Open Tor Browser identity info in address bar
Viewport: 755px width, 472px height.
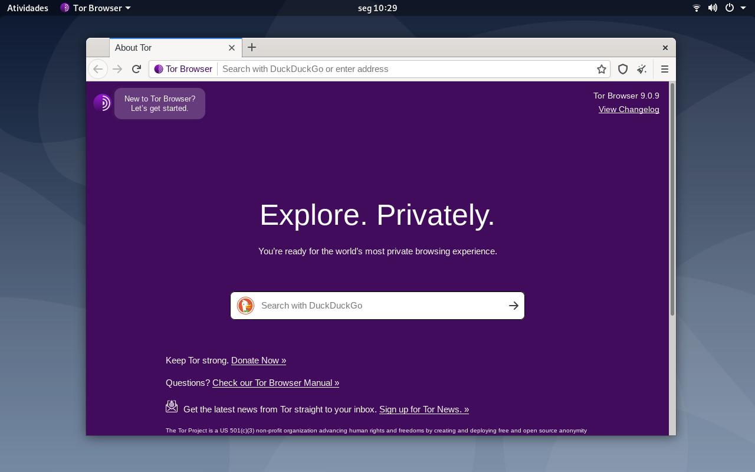point(183,69)
